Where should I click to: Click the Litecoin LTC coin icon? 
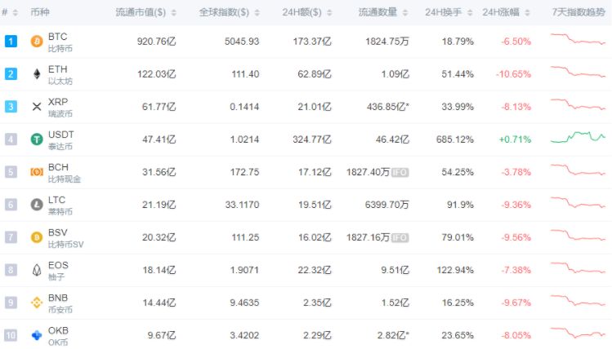pos(36,205)
